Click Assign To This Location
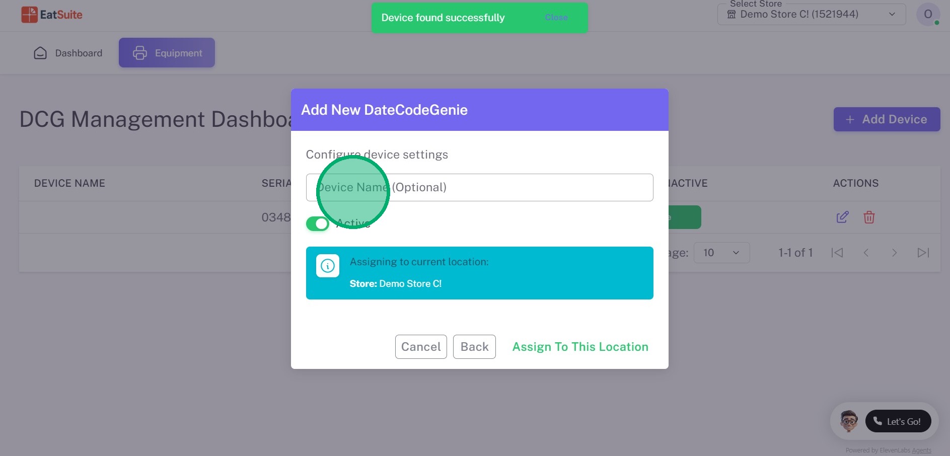950x456 pixels. (580, 347)
